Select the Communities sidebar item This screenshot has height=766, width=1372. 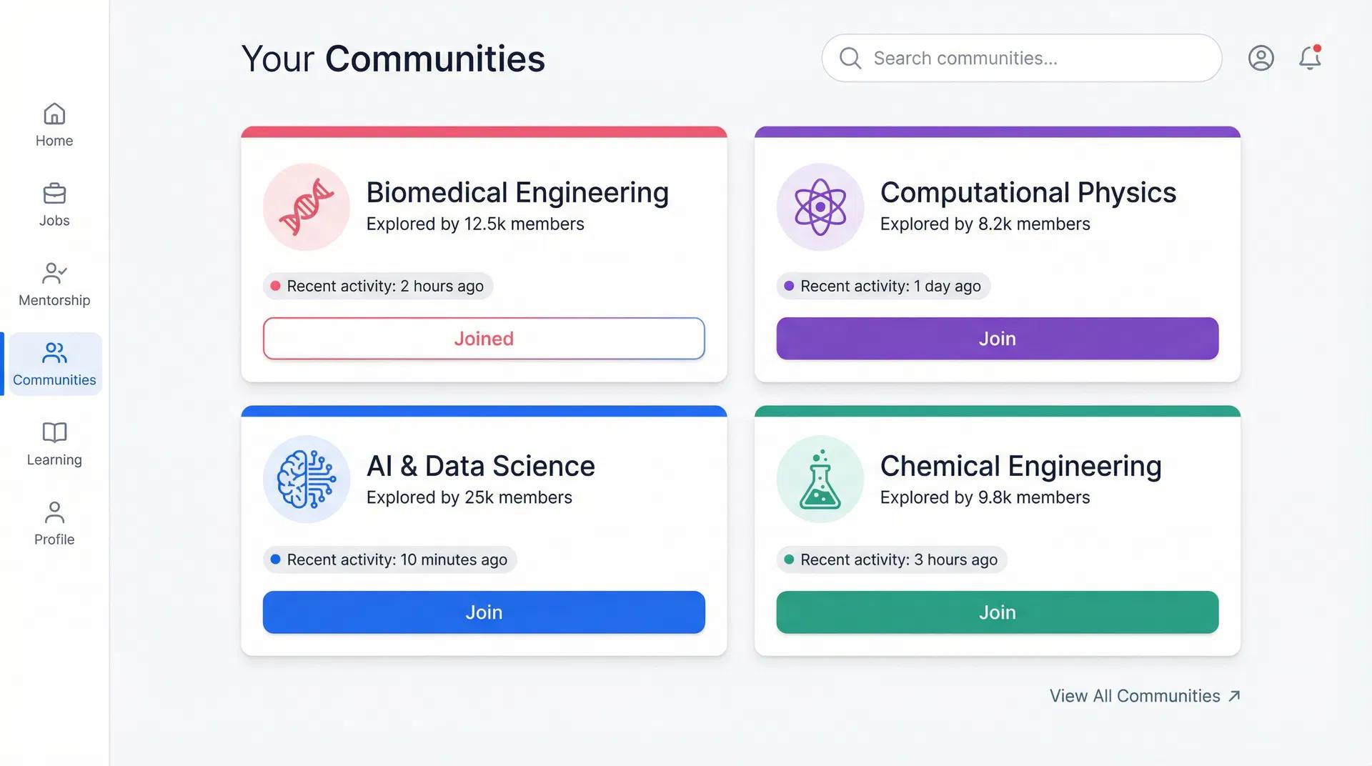[x=54, y=364]
